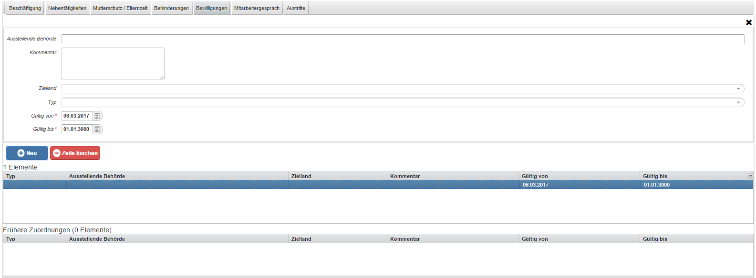Close the form with X icon

(748, 22)
